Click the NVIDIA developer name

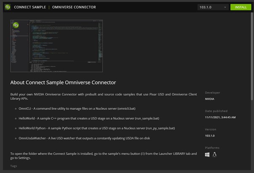(210, 99)
